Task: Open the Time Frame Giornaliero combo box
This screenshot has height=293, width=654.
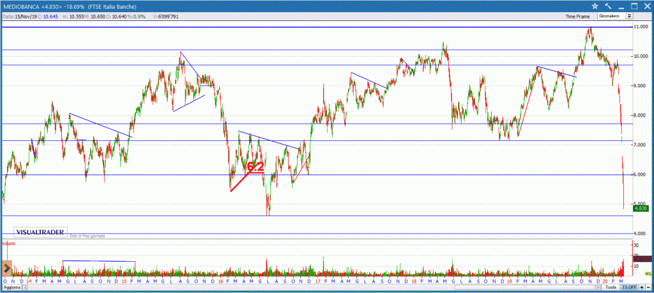Action: 615,16
